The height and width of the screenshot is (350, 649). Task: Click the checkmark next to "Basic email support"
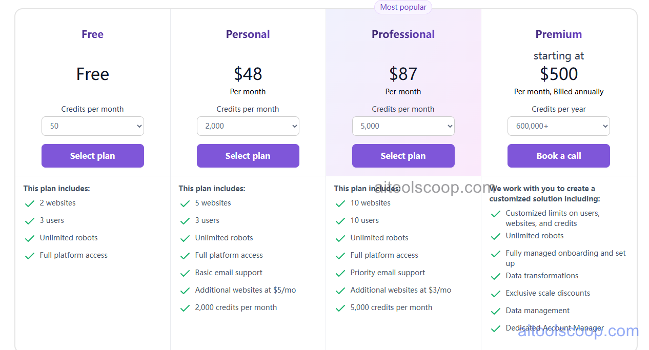coord(185,273)
